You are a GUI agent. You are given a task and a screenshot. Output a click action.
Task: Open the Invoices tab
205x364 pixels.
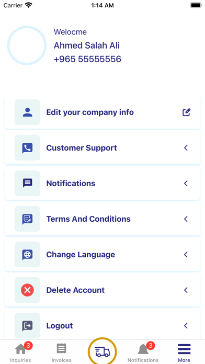[x=62, y=352]
